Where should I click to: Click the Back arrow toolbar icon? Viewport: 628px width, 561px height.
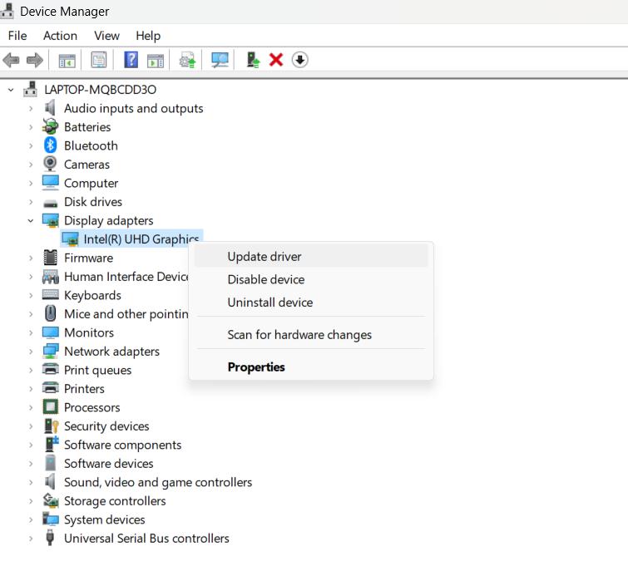point(11,60)
